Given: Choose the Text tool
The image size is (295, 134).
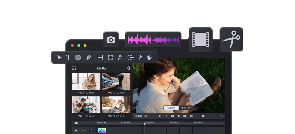Looking at the screenshot, I should tap(68, 57).
